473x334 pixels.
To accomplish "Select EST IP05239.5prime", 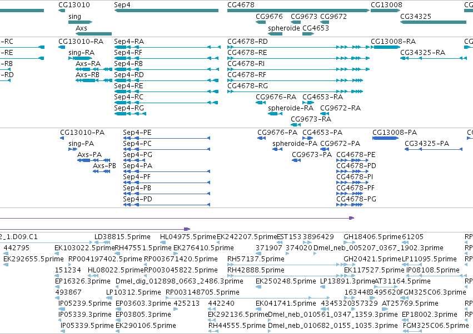I will pyautogui.click(x=85, y=303).
